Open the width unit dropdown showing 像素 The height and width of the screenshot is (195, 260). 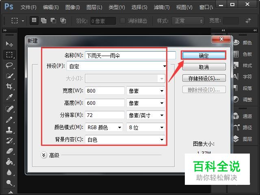pos(145,91)
